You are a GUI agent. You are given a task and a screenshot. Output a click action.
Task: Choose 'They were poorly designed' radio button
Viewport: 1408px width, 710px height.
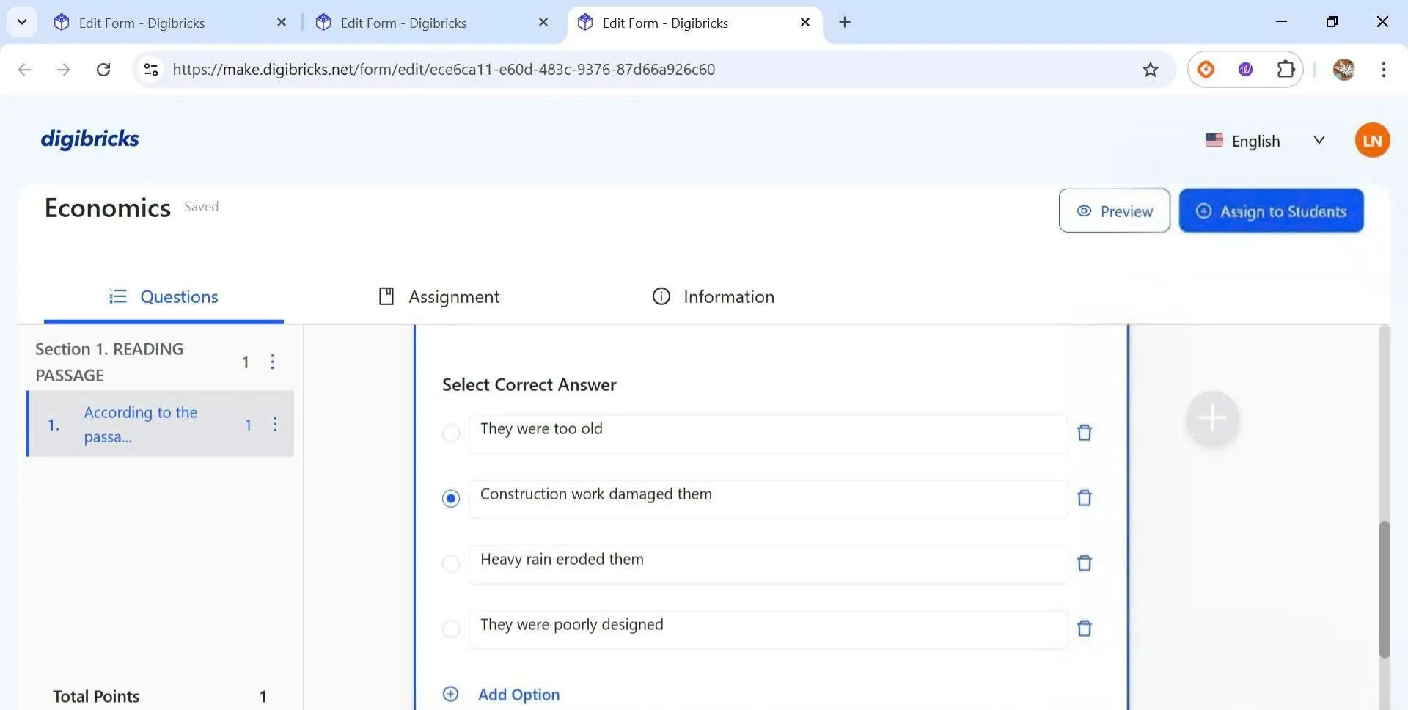[x=451, y=629]
